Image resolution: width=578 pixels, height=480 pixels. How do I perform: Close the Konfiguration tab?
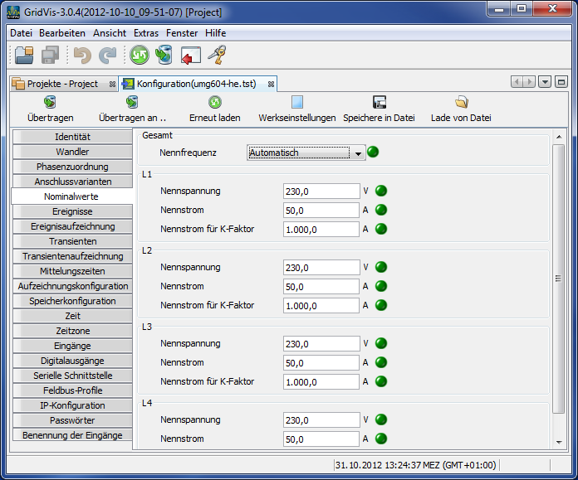coord(271,84)
